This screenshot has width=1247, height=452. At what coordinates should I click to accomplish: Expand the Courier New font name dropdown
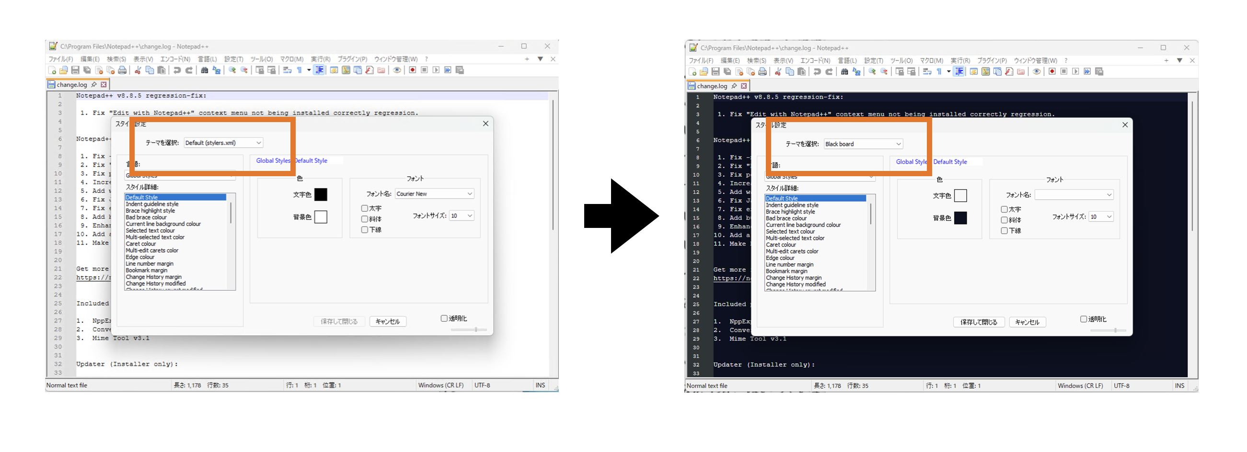pyautogui.click(x=434, y=194)
